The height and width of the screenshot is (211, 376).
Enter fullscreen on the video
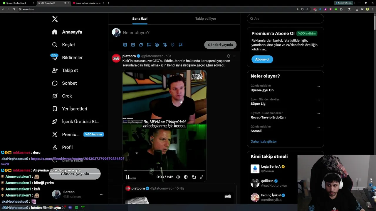click(202, 177)
